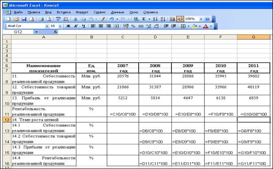
Task: Select the Format Painter brush
Action: point(102,19)
